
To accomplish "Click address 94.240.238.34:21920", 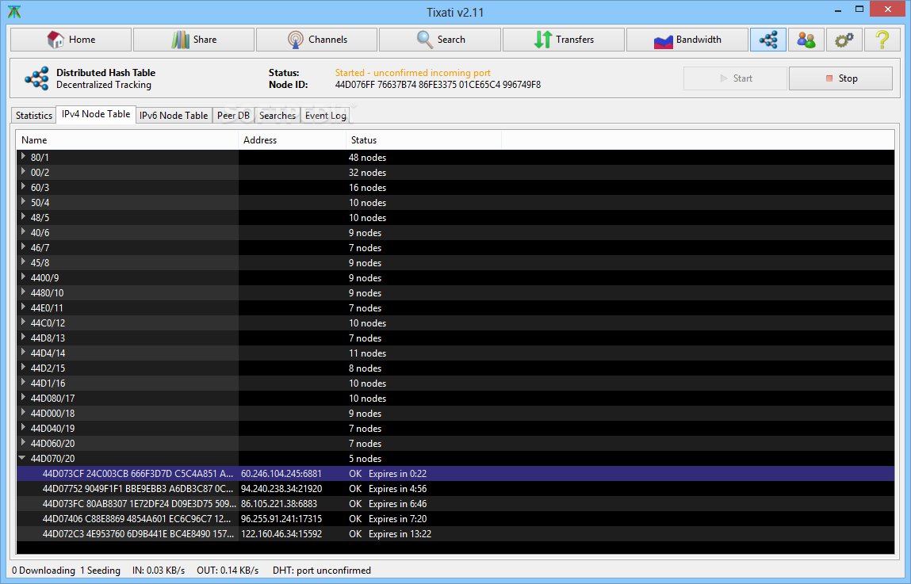I will click(281, 489).
